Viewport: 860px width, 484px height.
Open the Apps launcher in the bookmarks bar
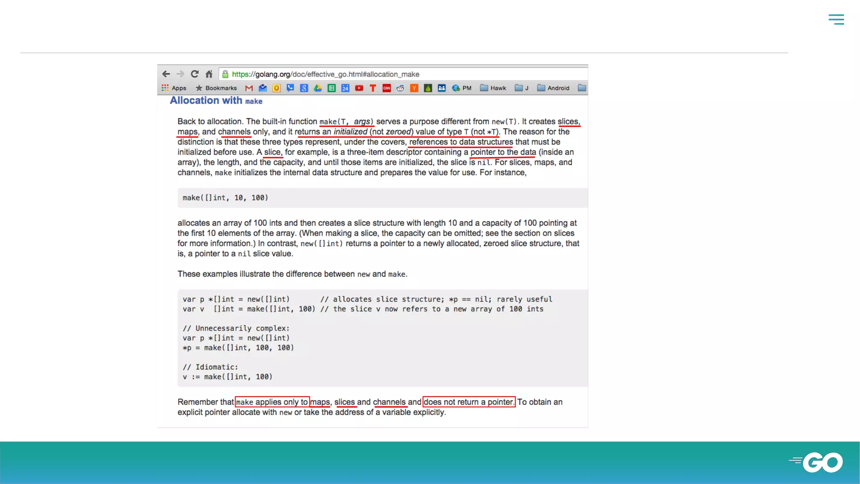pos(174,88)
